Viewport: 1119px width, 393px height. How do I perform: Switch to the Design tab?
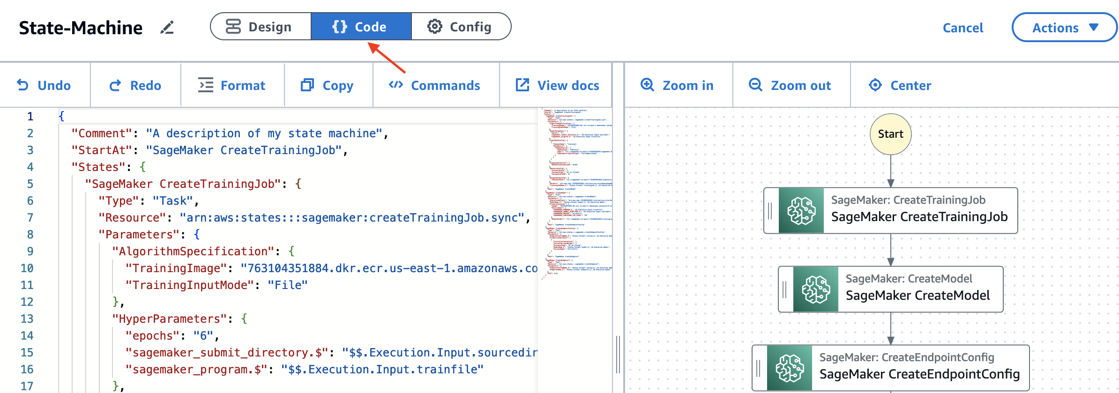click(261, 27)
